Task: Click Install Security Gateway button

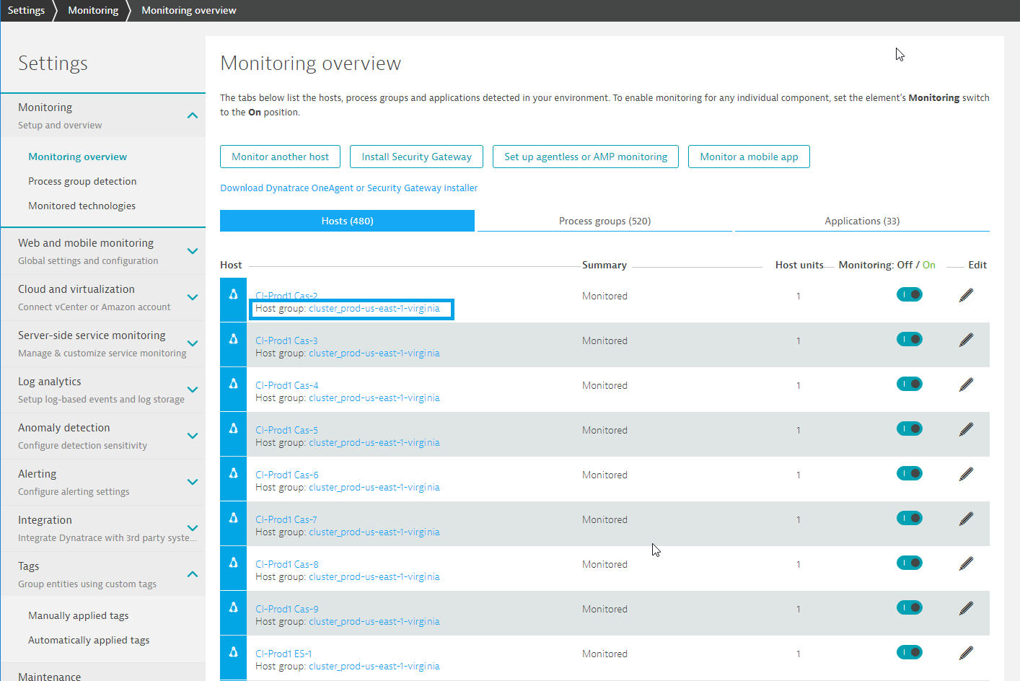Action: [416, 157]
